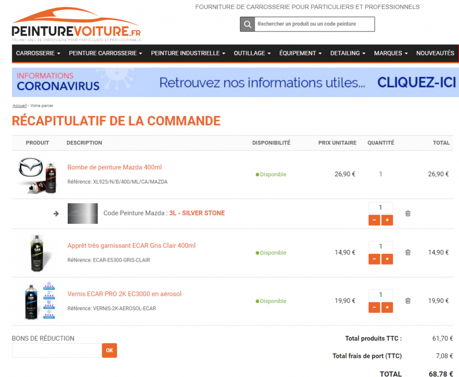Screen dimensions: 459x377
Task: Expand the Peinture Carrosserie menu
Action: coord(105,53)
